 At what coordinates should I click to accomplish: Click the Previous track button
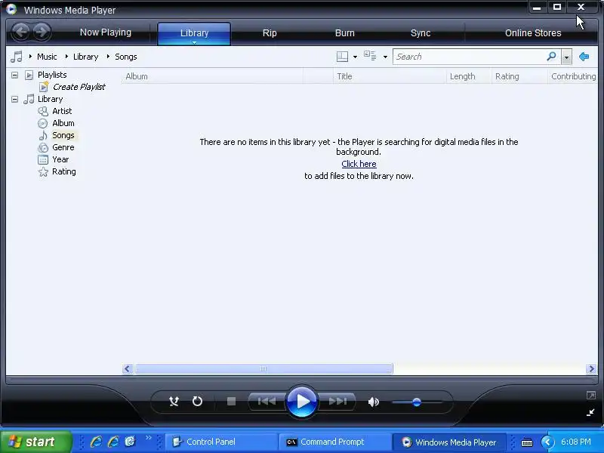pos(267,402)
